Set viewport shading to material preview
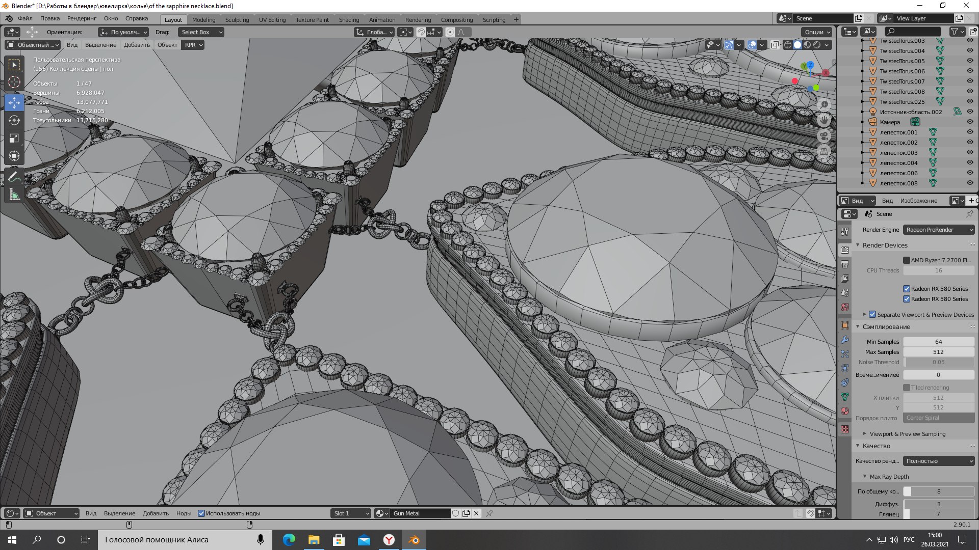 pos(807,45)
